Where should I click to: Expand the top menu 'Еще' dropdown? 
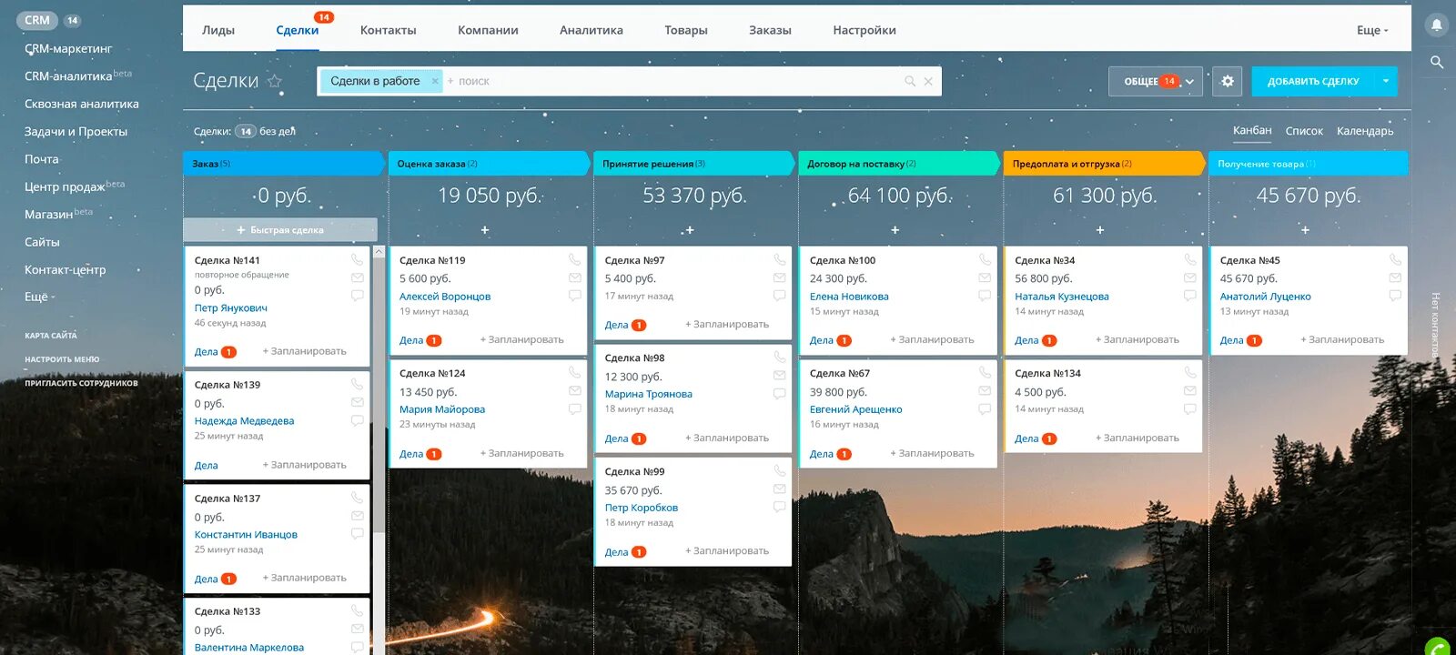[1372, 30]
